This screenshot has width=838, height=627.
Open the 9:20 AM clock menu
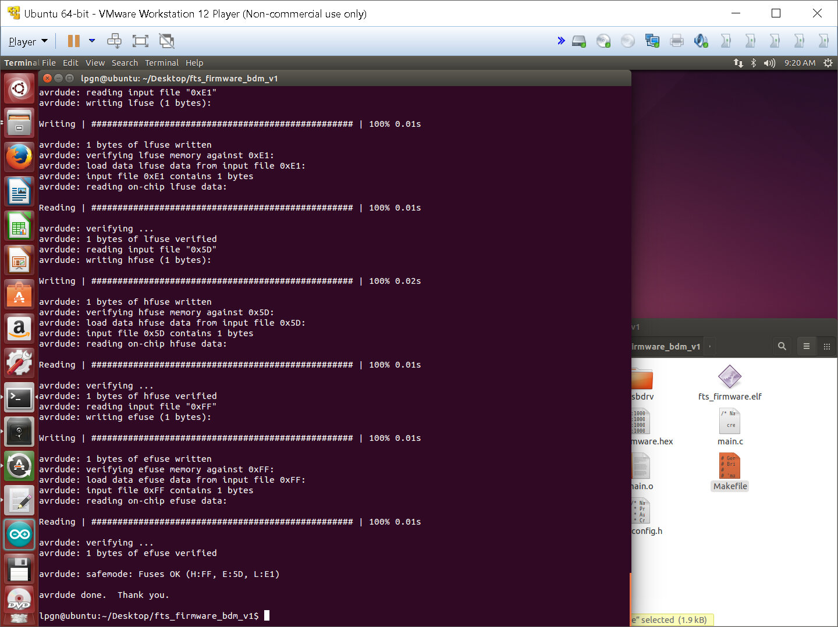[x=800, y=63]
